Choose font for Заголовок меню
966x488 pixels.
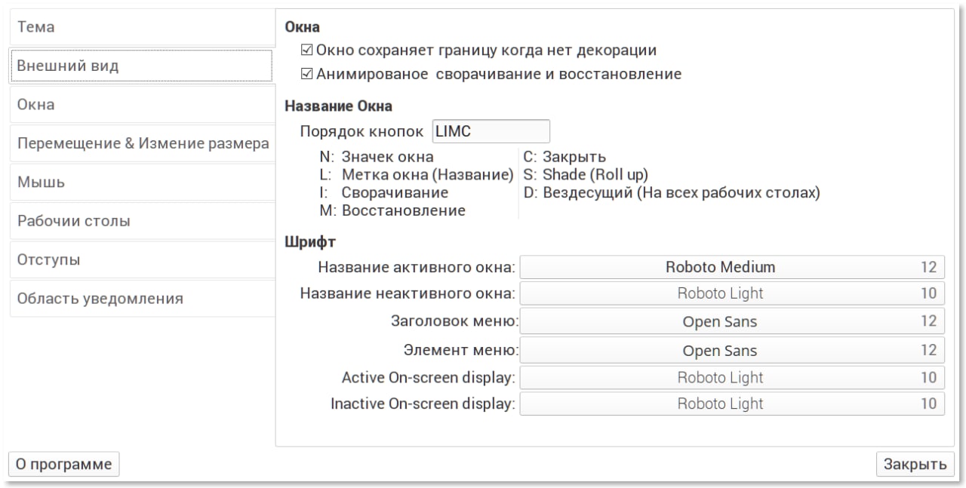tap(732, 321)
